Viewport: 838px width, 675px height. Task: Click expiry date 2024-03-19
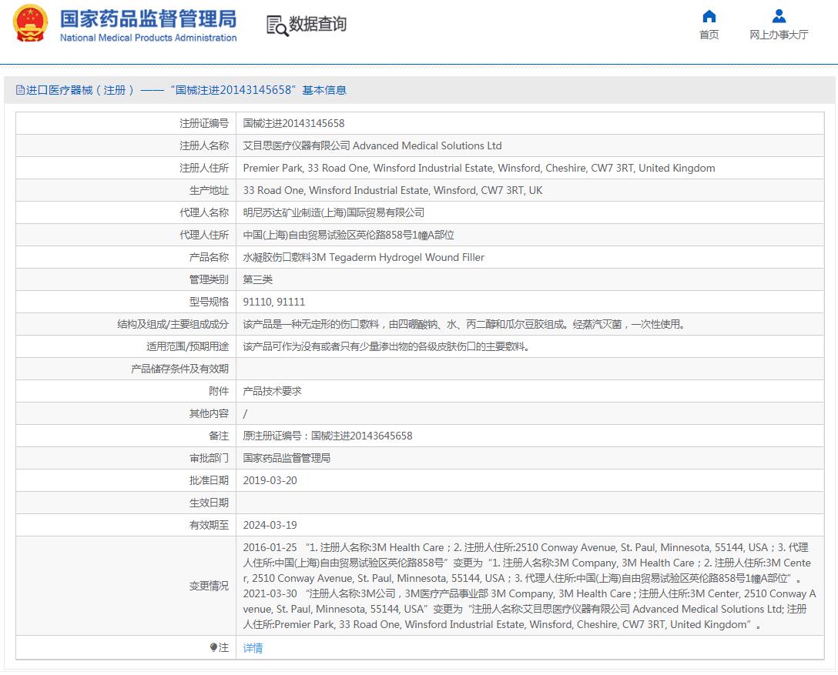click(x=270, y=525)
